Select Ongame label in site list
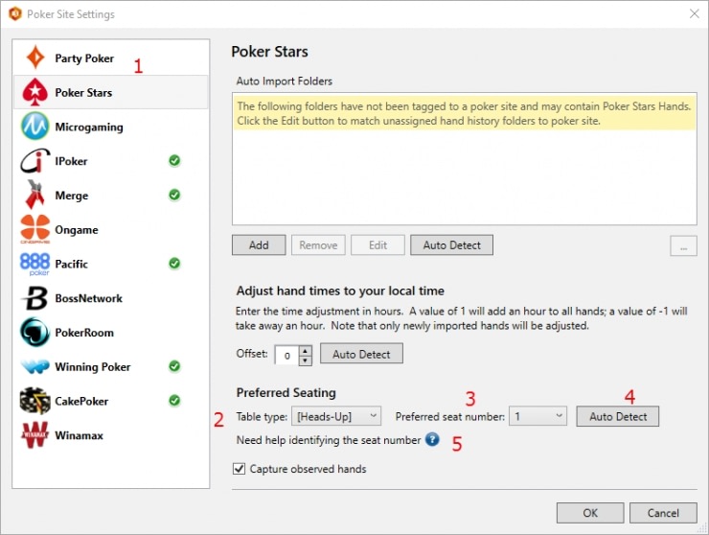This screenshot has width=709, height=535. click(77, 230)
